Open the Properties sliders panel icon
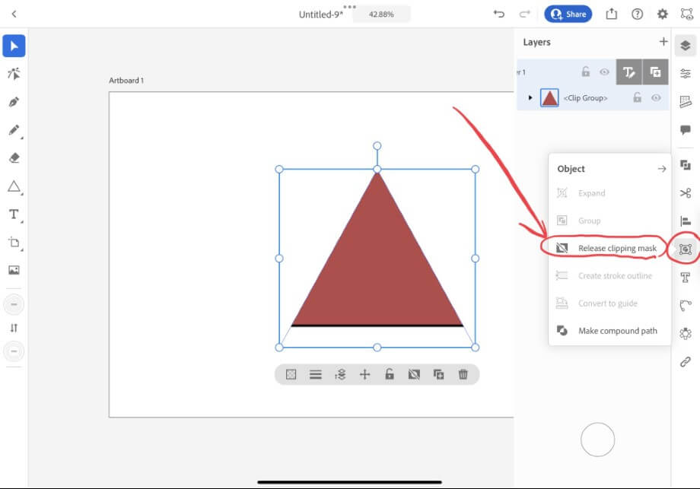 (686, 73)
